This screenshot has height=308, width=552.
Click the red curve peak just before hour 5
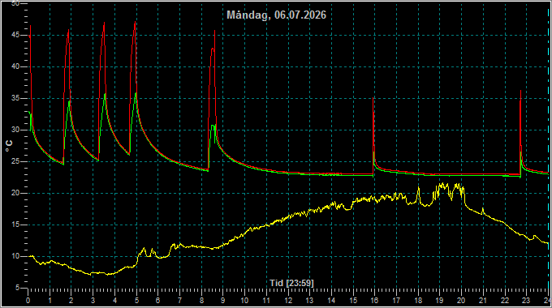(x=135, y=23)
